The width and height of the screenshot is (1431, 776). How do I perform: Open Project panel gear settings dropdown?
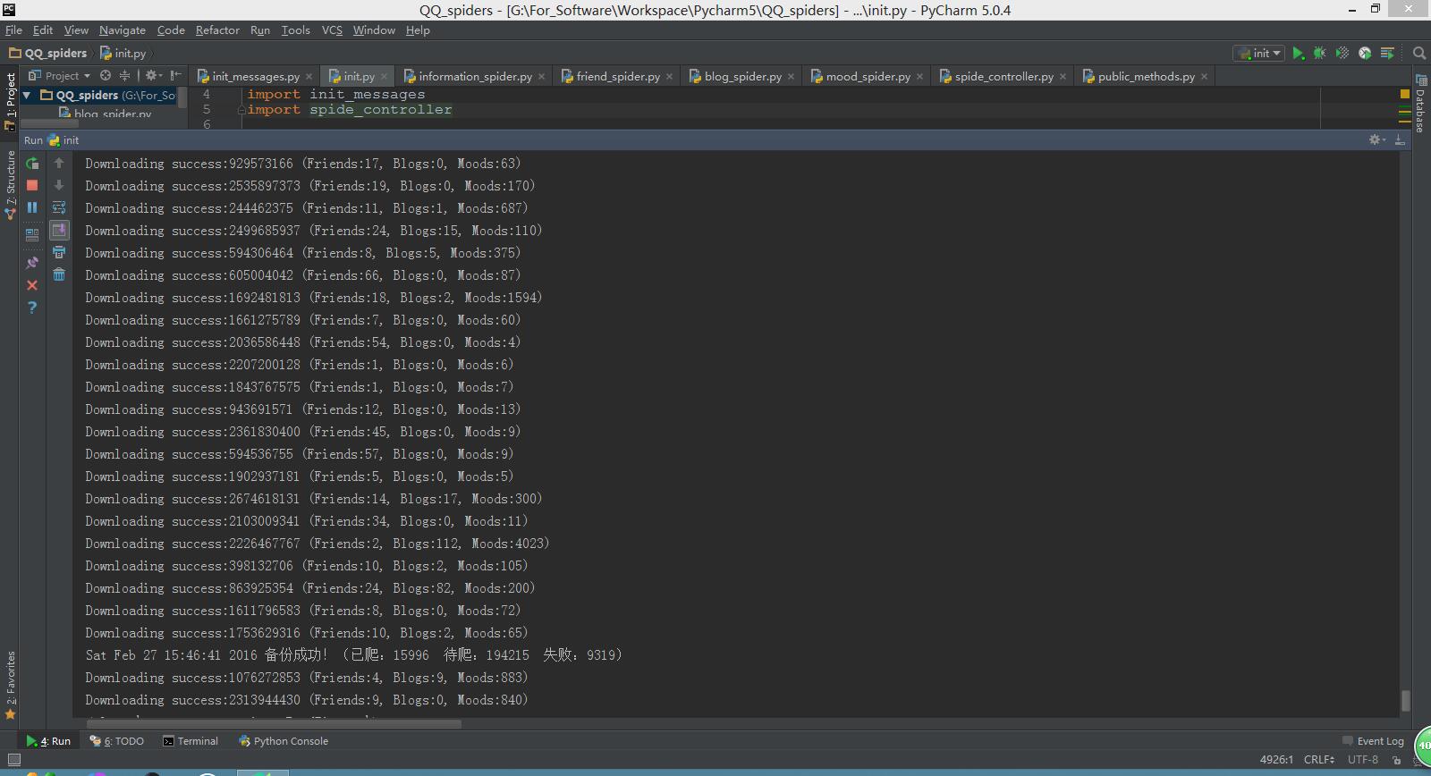153,76
